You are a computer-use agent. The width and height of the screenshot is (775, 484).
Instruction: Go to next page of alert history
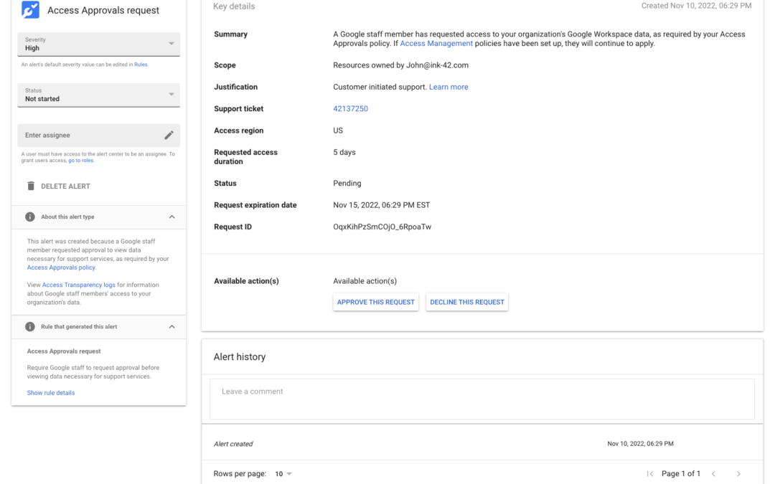(x=738, y=474)
